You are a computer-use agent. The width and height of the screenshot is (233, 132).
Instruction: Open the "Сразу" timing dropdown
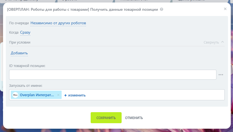(x=25, y=33)
